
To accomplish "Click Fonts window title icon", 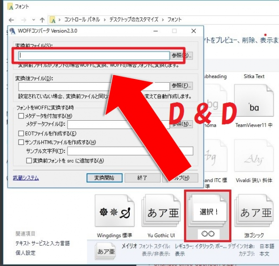I will coord(11,7).
